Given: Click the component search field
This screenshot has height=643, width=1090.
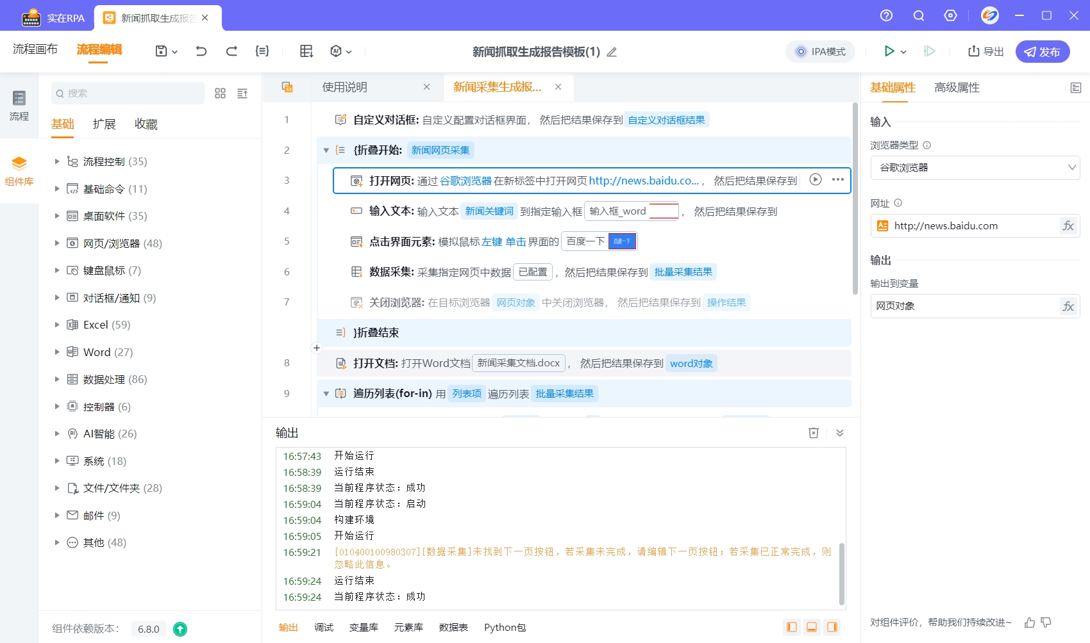Looking at the screenshot, I should coord(128,94).
